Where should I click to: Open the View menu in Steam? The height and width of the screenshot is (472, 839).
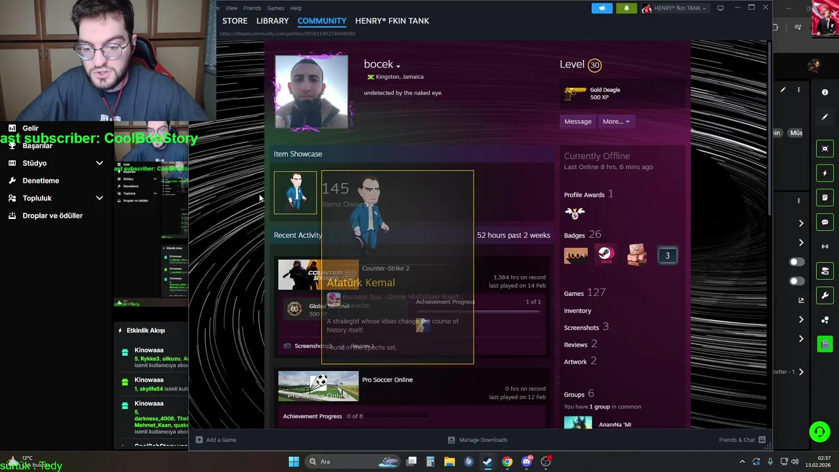231,8
